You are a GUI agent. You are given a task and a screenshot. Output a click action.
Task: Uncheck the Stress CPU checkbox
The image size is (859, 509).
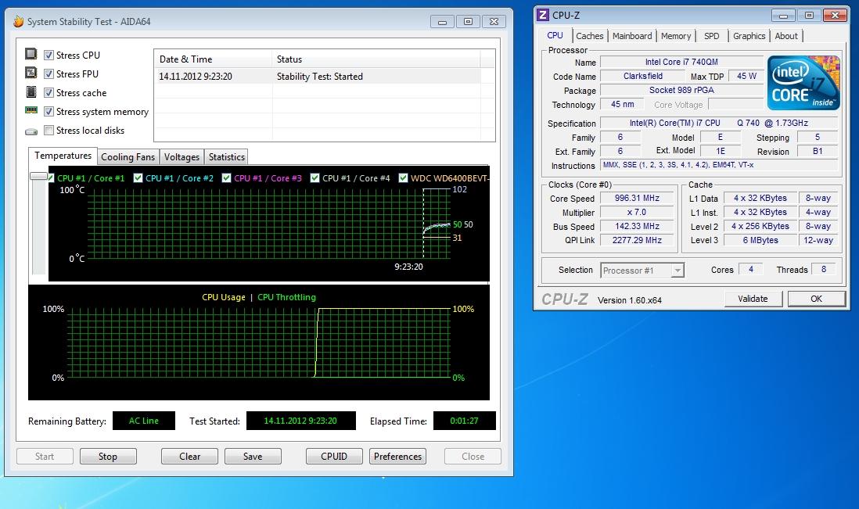pos(49,56)
